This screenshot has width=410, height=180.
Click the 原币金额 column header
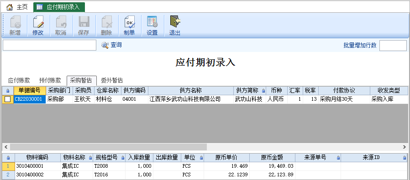coord(272,157)
